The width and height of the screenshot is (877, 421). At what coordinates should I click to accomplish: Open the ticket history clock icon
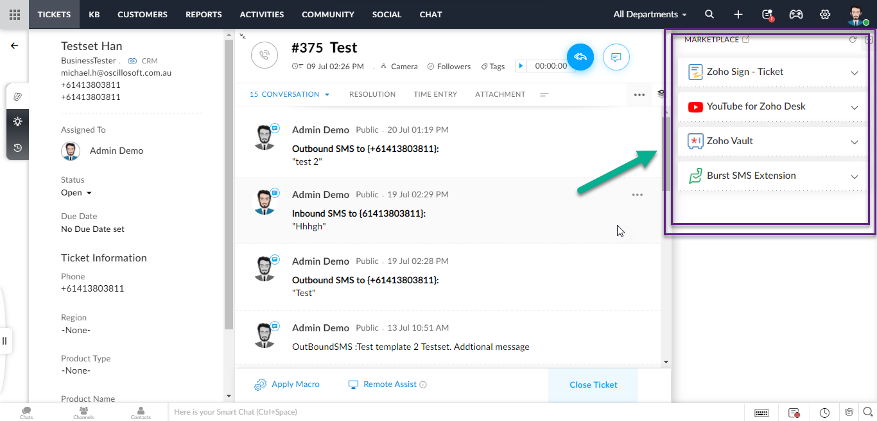coord(17,147)
